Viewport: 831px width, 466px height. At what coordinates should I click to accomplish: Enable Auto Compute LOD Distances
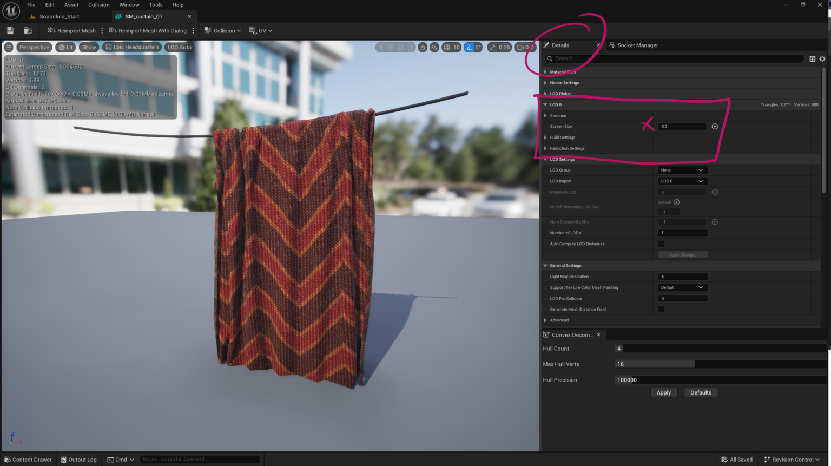[x=661, y=244]
